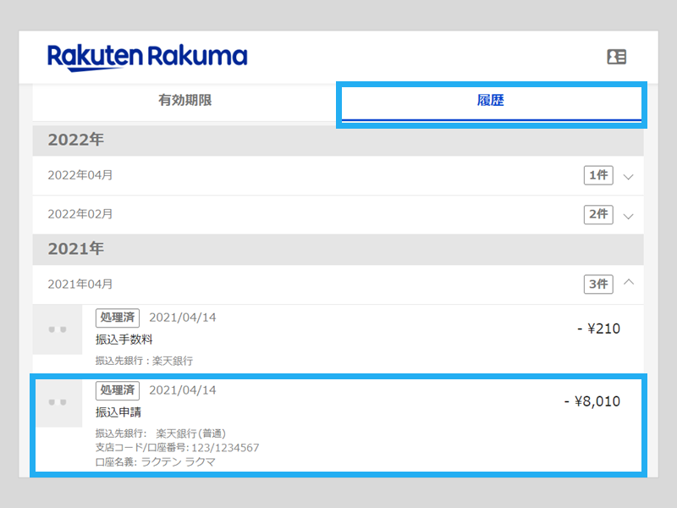Select the 振込手数料 title text

pos(124,340)
